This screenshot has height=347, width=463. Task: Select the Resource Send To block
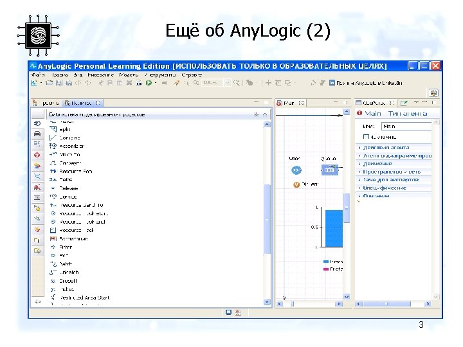pyautogui.click(x=77, y=205)
